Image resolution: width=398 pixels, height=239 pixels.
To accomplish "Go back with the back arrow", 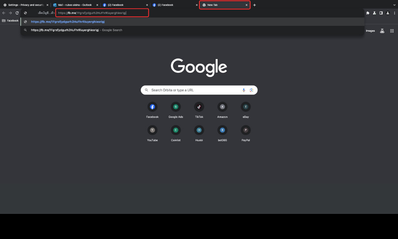I will [x=4, y=13].
